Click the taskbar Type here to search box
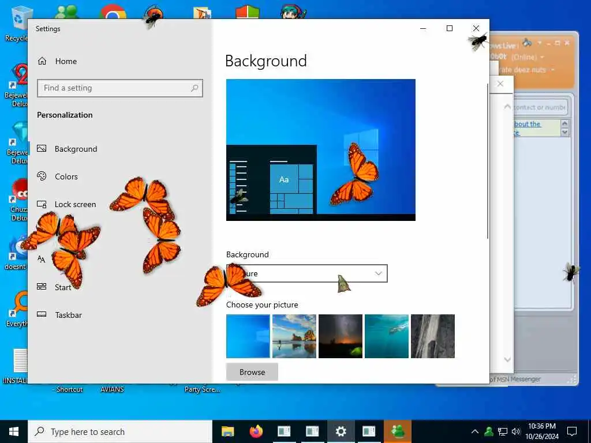 120,431
